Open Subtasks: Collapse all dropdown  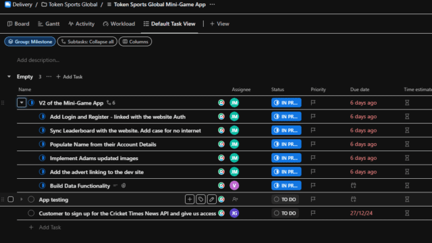[x=87, y=42]
